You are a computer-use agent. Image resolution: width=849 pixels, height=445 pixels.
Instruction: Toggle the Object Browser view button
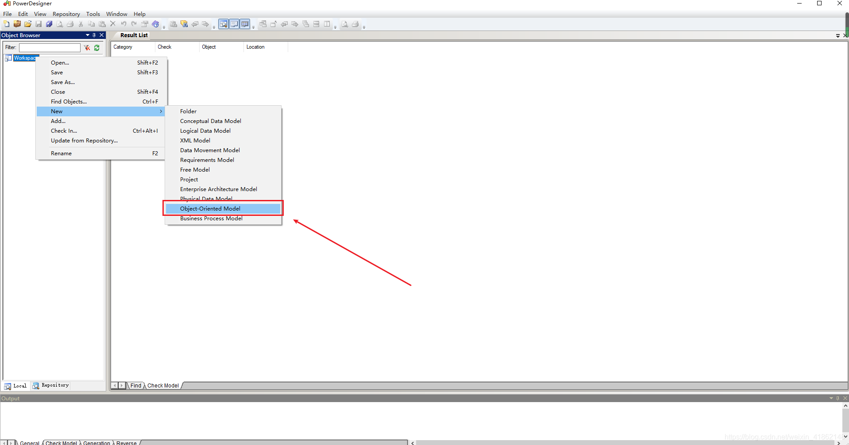point(224,24)
